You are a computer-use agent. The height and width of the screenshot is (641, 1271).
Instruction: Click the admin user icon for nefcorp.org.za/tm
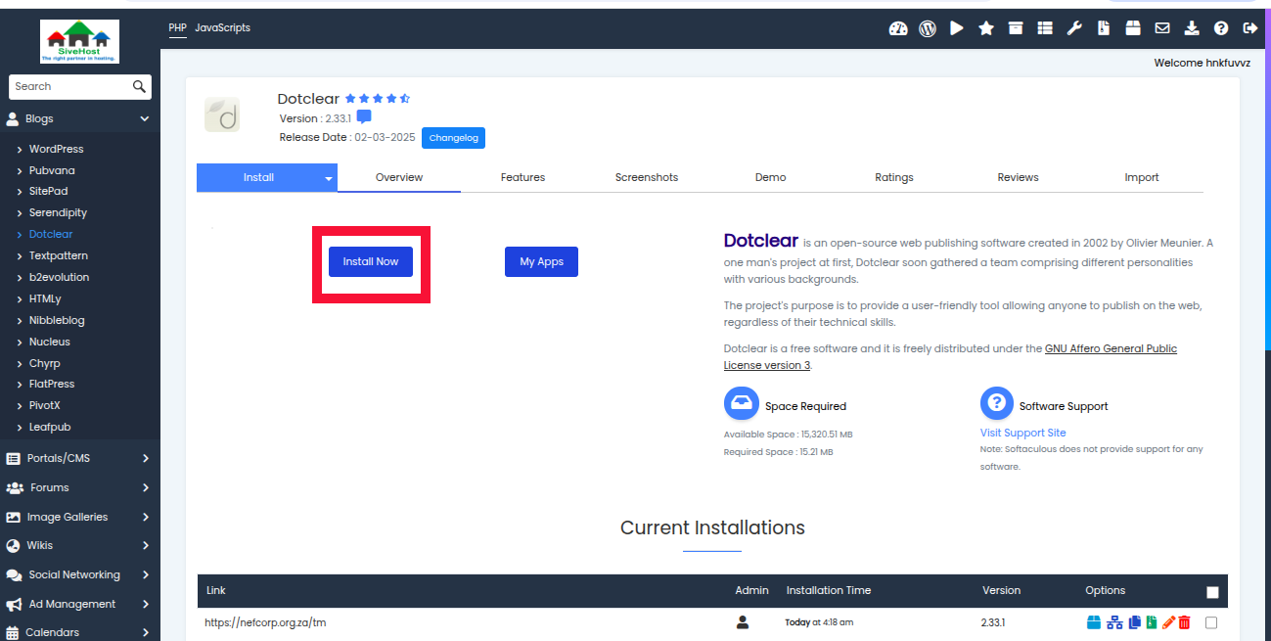pyautogui.click(x=744, y=621)
